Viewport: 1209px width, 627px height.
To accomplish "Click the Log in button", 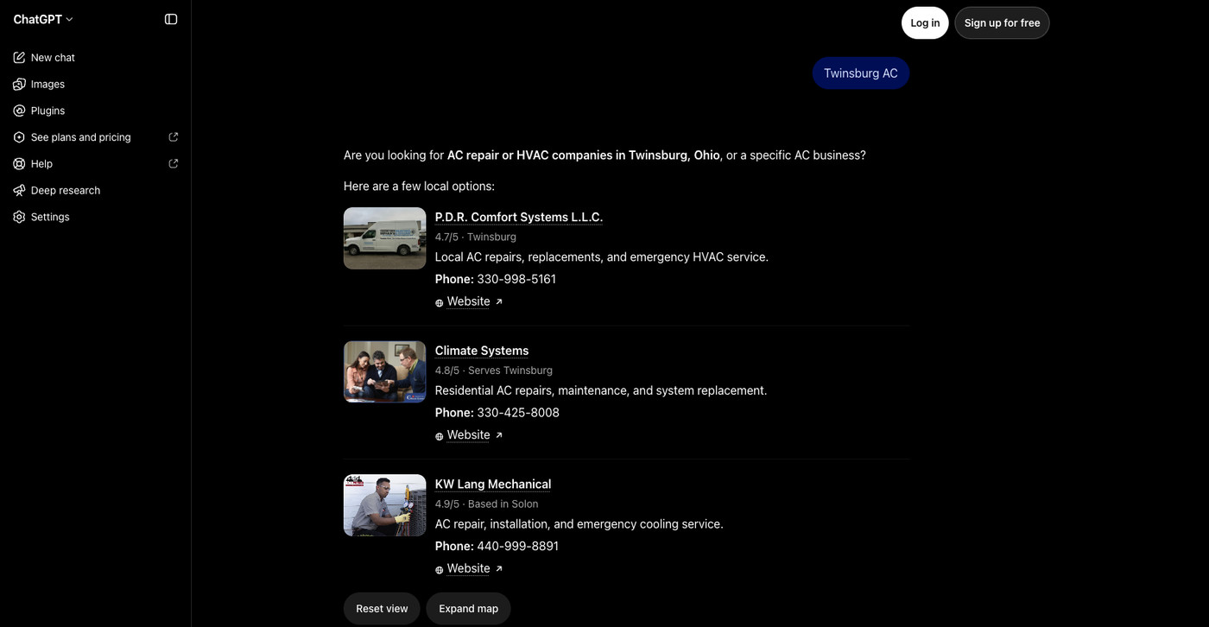I will tap(925, 23).
